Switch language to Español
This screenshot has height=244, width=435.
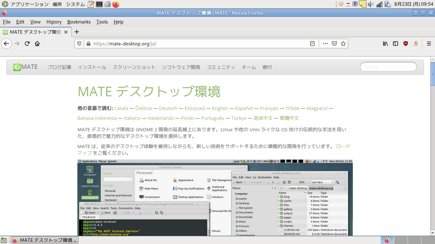(244, 108)
